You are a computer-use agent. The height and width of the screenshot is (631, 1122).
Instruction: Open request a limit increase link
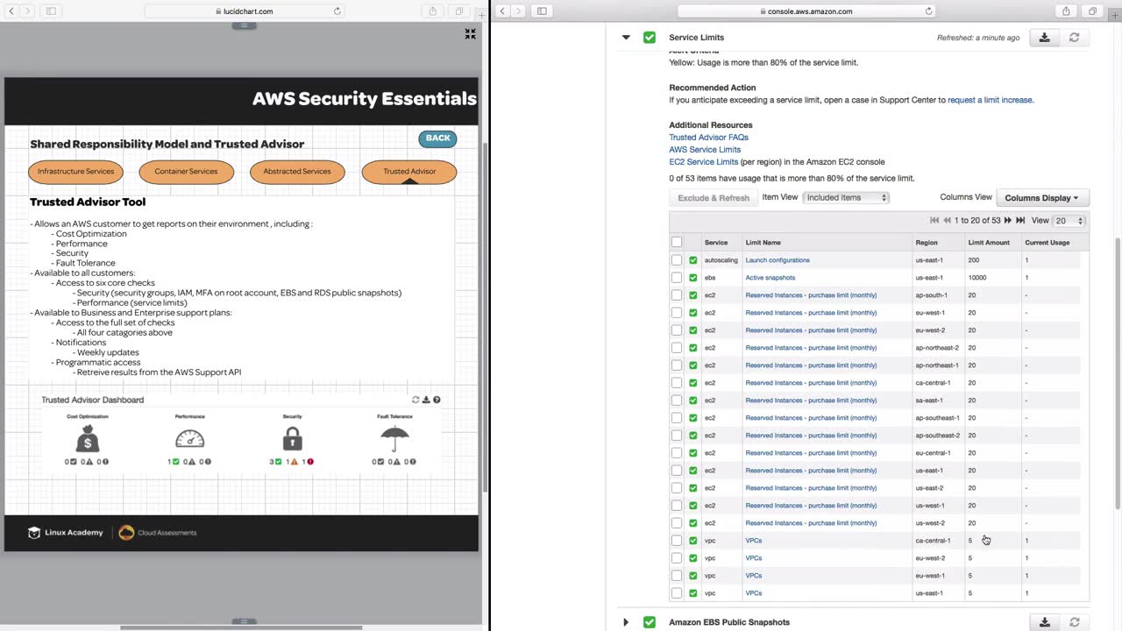(x=990, y=100)
